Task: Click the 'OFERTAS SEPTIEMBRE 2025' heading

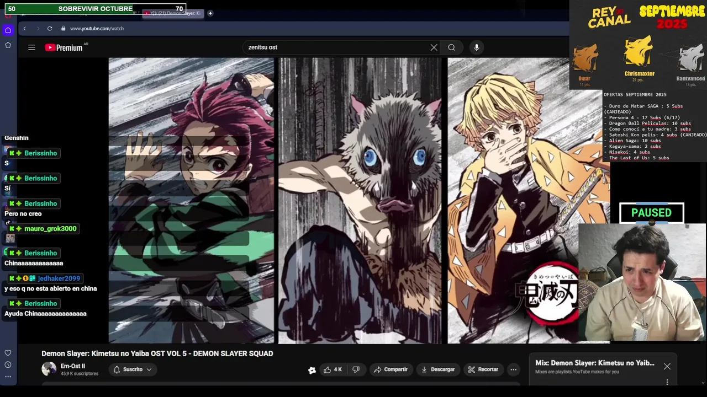Action: [635, 94]
